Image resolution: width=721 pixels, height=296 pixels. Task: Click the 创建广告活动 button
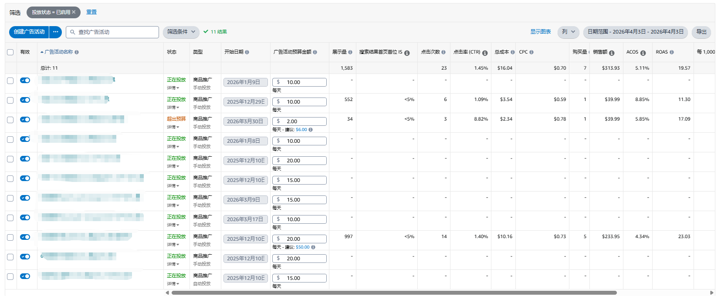(29, 32)
